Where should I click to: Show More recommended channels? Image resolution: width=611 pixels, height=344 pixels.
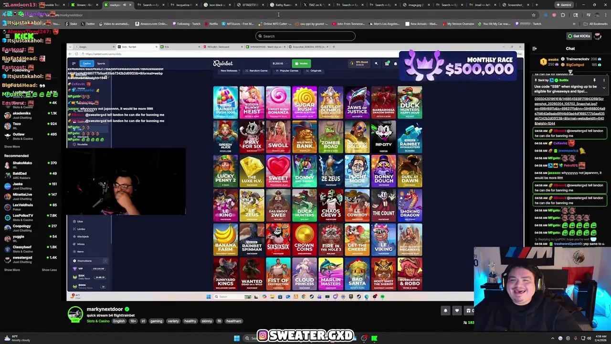[x=12, y=270]
